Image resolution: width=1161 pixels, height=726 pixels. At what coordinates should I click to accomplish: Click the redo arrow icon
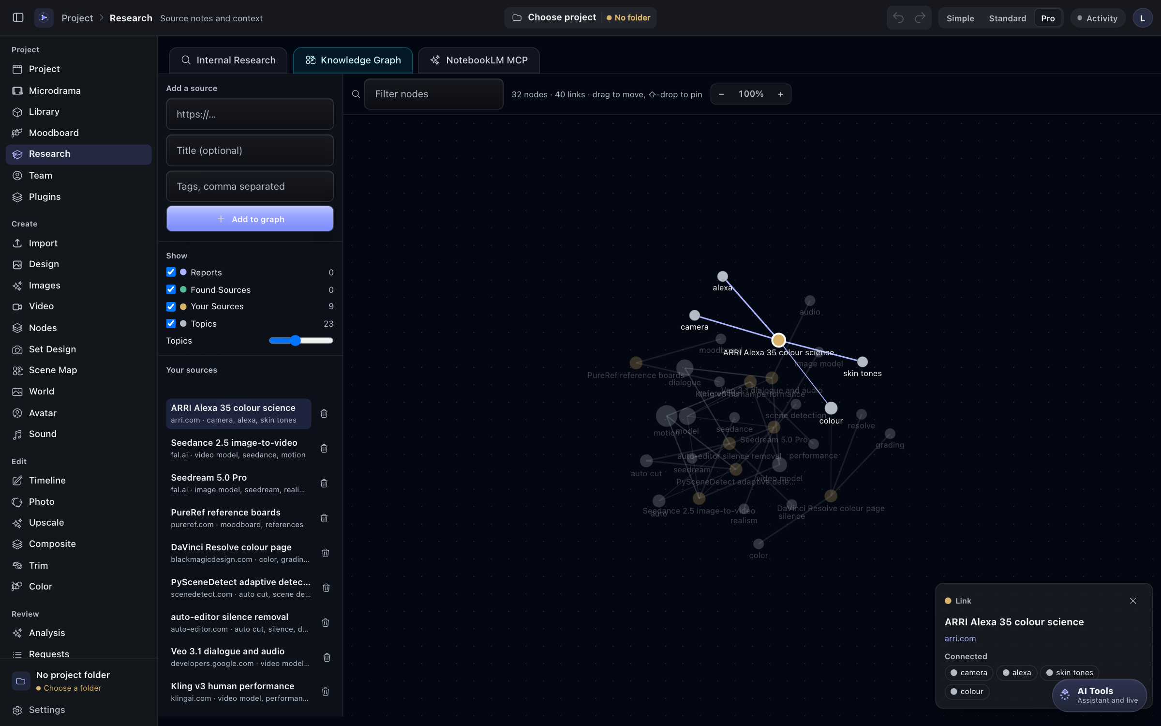point(920,18)
